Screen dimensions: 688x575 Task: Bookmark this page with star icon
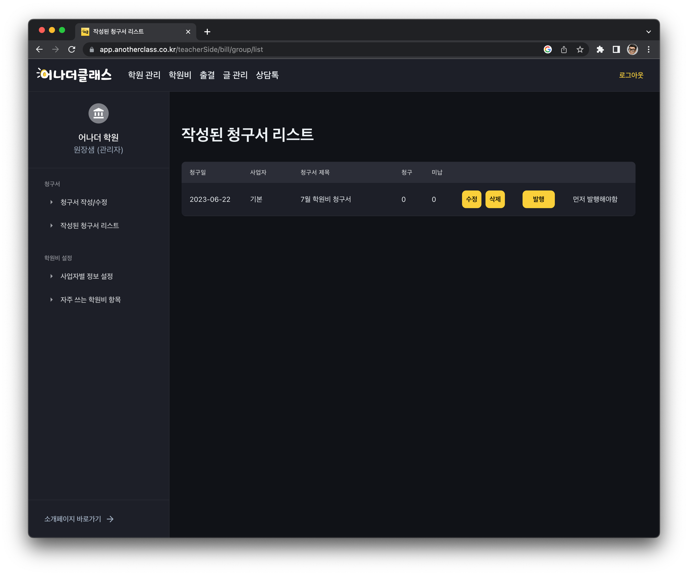coord(580,49)
